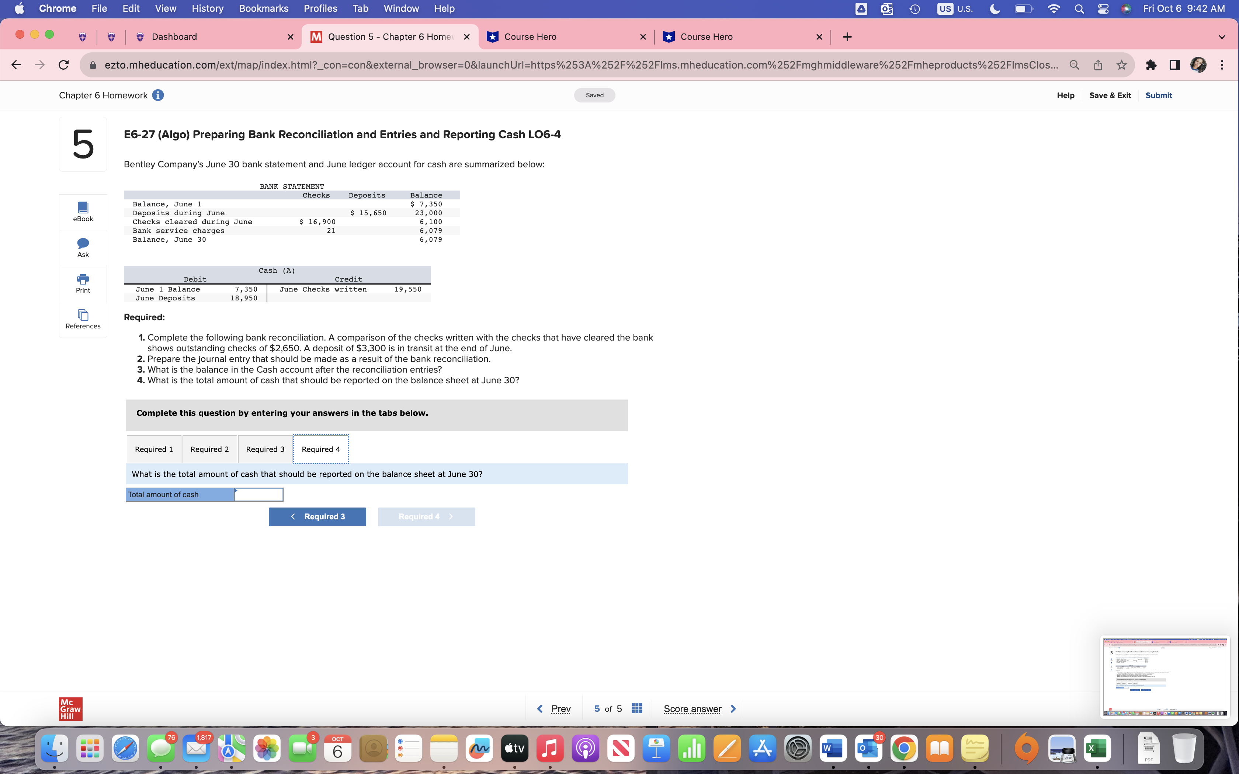The image size is (1239, 774).
Task: Open the Bookmarks menu
Action: click(x=263, y=9)
